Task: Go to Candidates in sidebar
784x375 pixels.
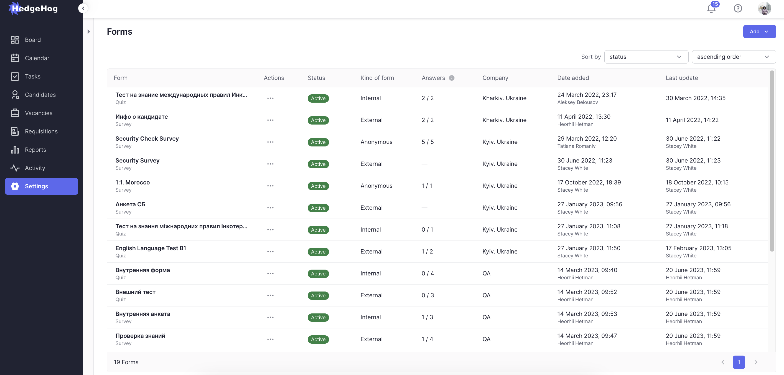Action: pyautogui.click(x=40, y=95)
